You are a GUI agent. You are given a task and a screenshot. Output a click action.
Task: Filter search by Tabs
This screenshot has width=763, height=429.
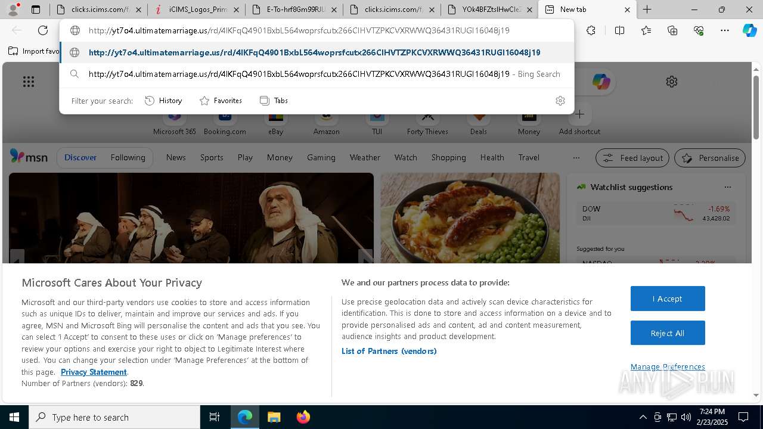point(274,101)
